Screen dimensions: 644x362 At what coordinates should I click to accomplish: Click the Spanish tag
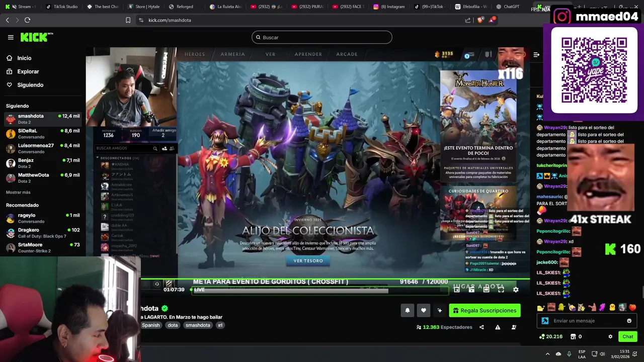(150, 325)
